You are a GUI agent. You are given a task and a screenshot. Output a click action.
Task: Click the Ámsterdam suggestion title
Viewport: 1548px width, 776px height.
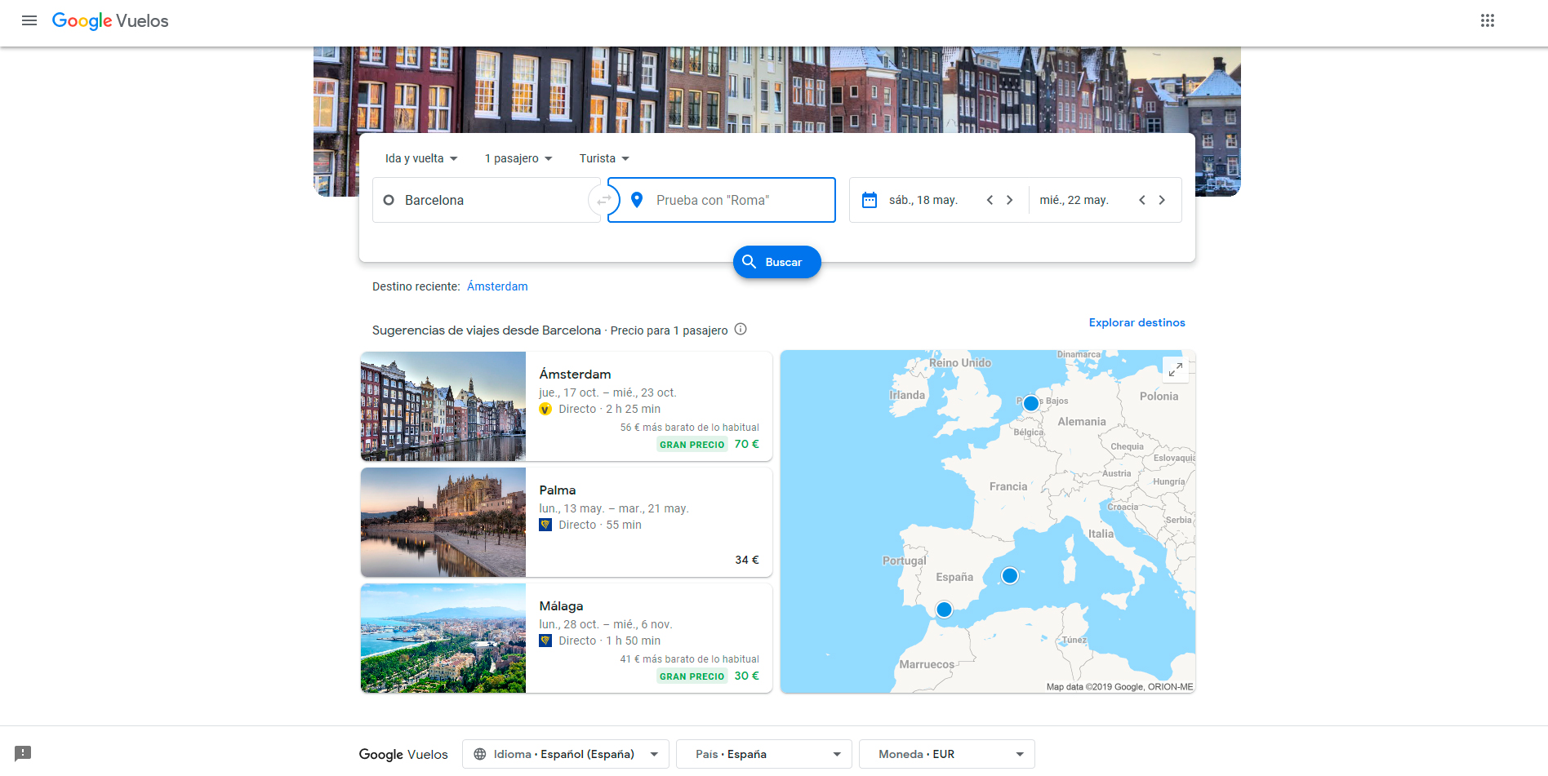(575, 374)
